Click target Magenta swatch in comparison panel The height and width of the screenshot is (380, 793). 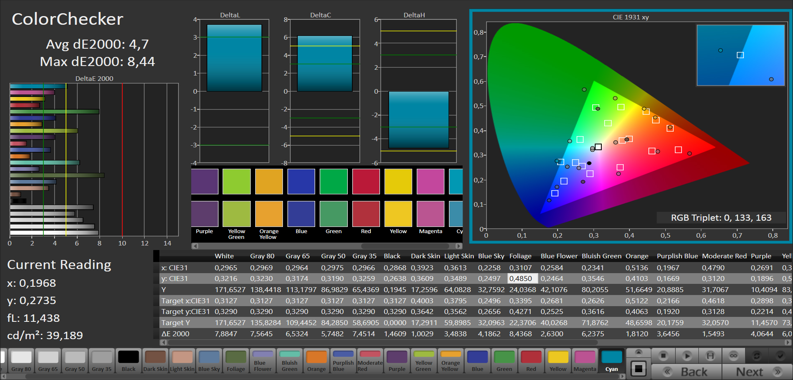click(430, 214)
